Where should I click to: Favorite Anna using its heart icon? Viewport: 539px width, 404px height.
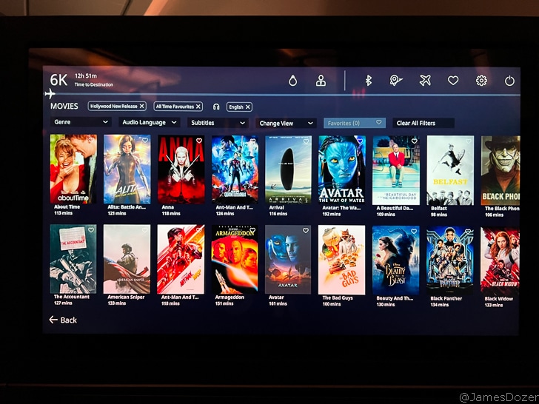(x=199, y=141)
